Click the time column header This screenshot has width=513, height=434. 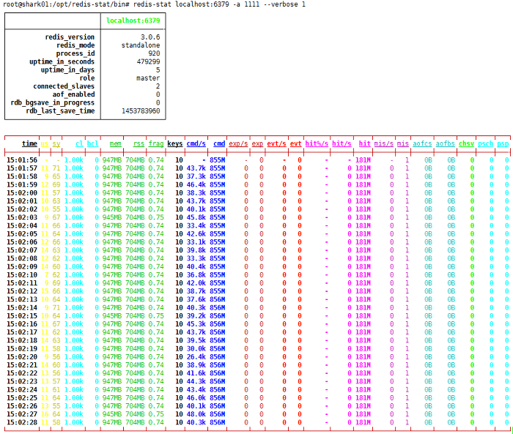[x=29, y=143]
